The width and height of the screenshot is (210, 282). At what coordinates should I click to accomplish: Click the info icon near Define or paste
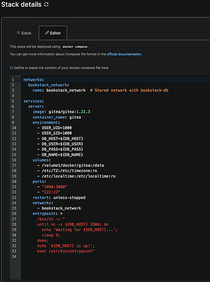coord(11,68)
